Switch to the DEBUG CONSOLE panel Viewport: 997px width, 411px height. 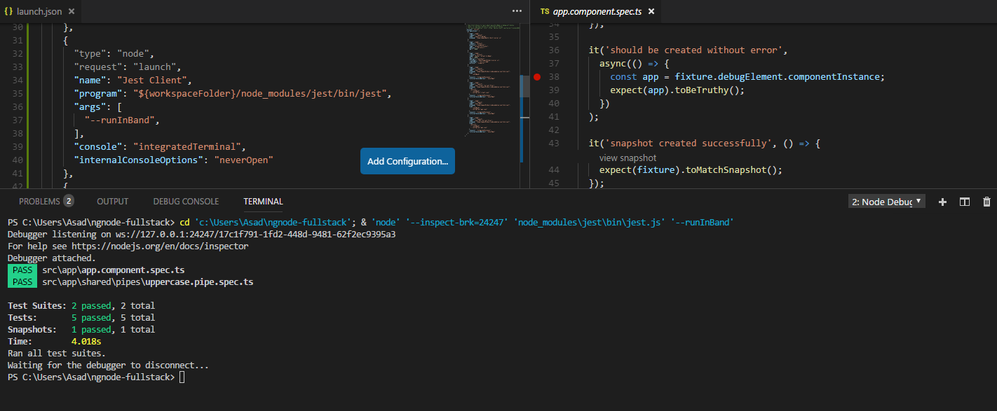click(185, 201)
